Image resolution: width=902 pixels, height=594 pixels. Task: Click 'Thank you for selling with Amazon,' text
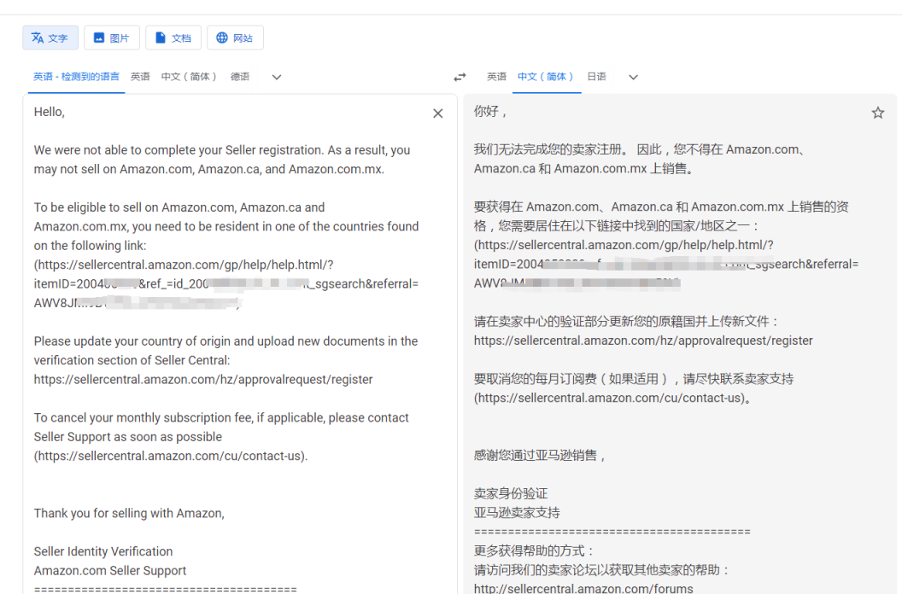[x=130, y=514]
